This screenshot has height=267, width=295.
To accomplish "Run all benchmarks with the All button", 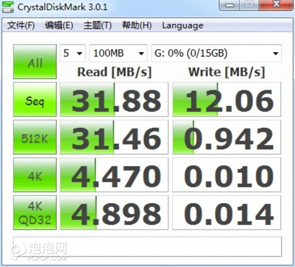I will tap(35, 62).
